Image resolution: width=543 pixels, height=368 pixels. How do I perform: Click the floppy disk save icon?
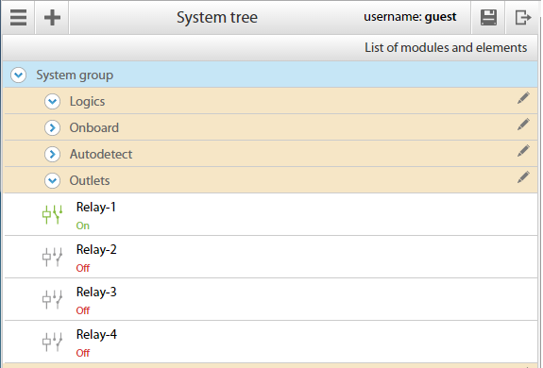tap(488, 17)
